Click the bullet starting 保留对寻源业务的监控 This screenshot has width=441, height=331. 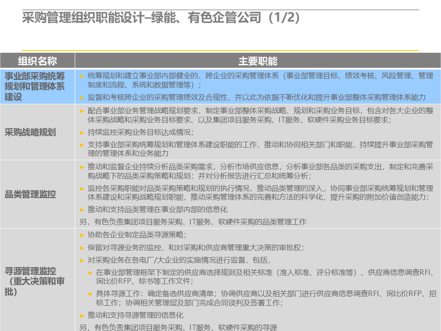(196, 247)
